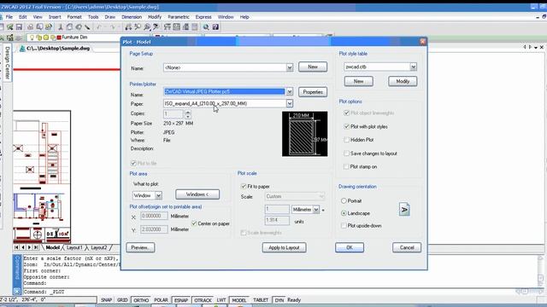Image resolution: width=547 pixels, height=307 pixels.
Task: Toggle ORTHO in status bar
Action: [x=141, y=300]
